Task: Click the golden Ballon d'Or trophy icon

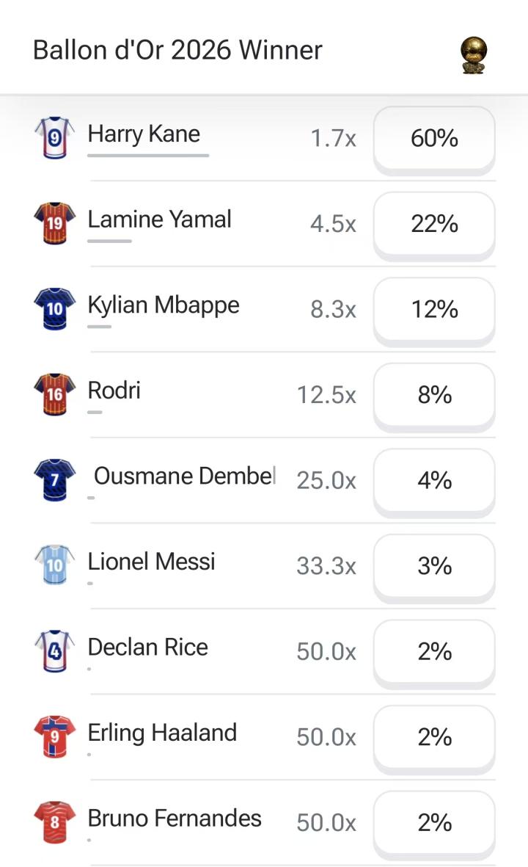Action: coord(473,55)
